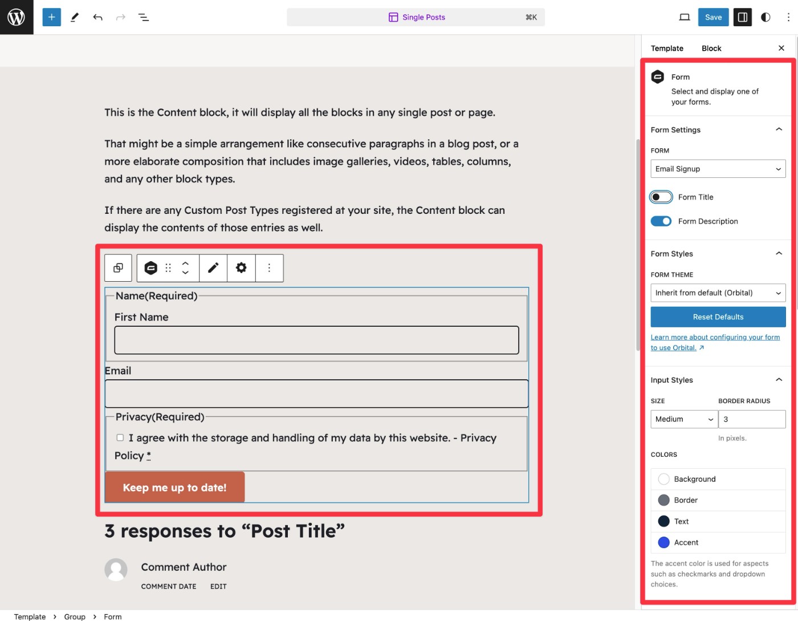
Task: Open the desktop preview view icon
Action: (685, 17)
